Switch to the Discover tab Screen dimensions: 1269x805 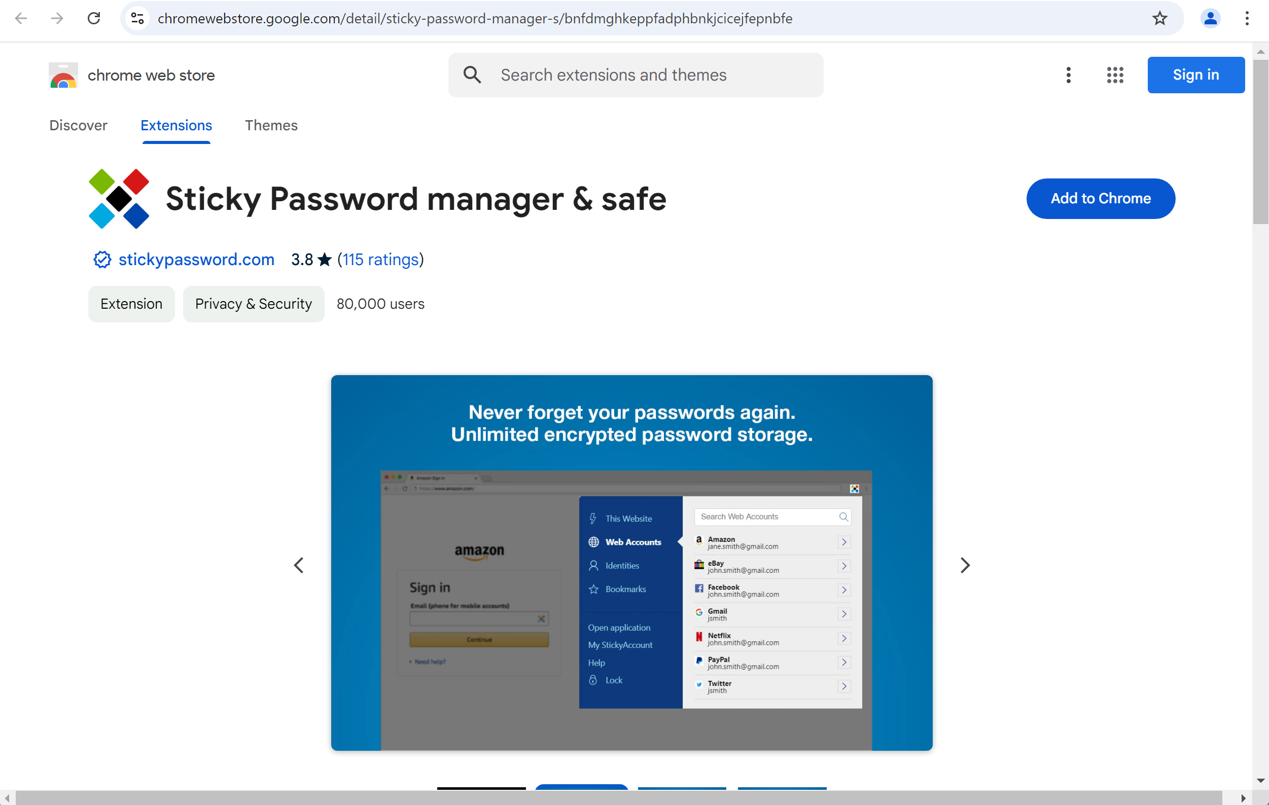click(x=78, y=125)
